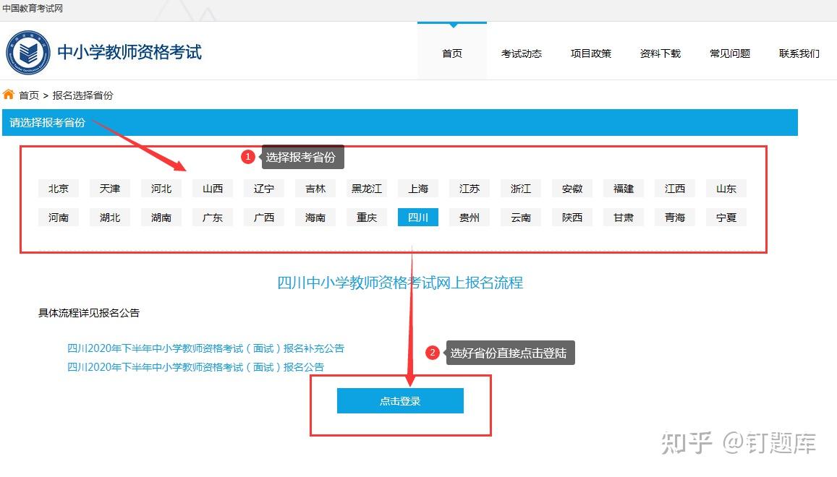Choose 江苏 as exam province
837x477 pixels.
pyautogui.click(x=470, y=189)
